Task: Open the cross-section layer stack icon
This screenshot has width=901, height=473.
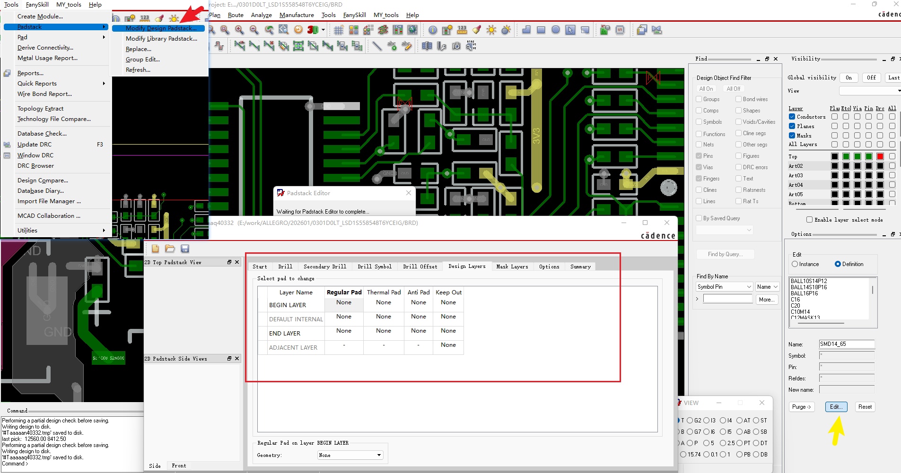Action: (x=383, y=30)
